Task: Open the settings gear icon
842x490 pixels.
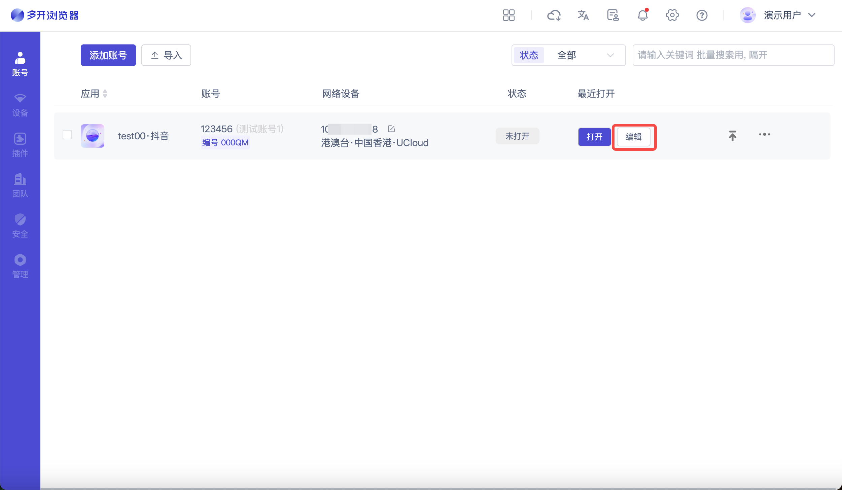Action: (x=672, y=15)
